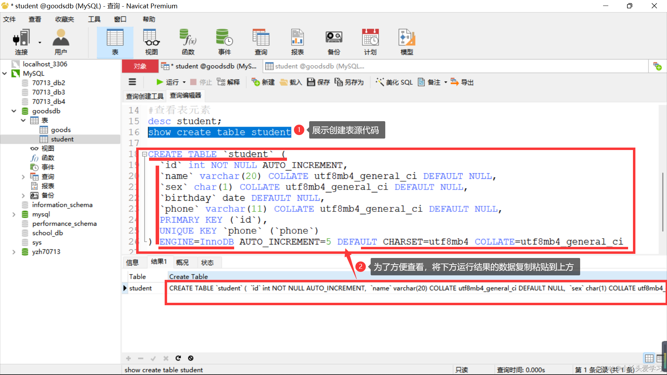Click the new tab icon at right
The height and width of the screenshot is (375, 667).
pyautogui.click(x=657, y=66)
